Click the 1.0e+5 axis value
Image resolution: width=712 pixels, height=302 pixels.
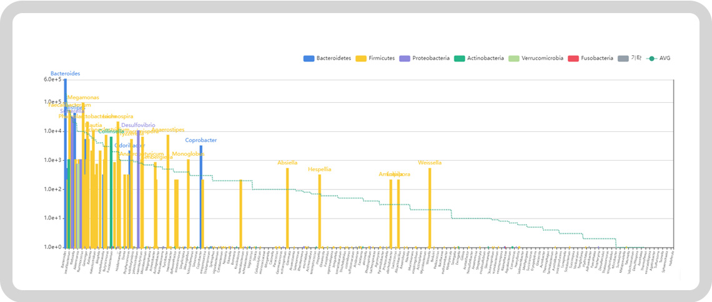click(52, 102)
